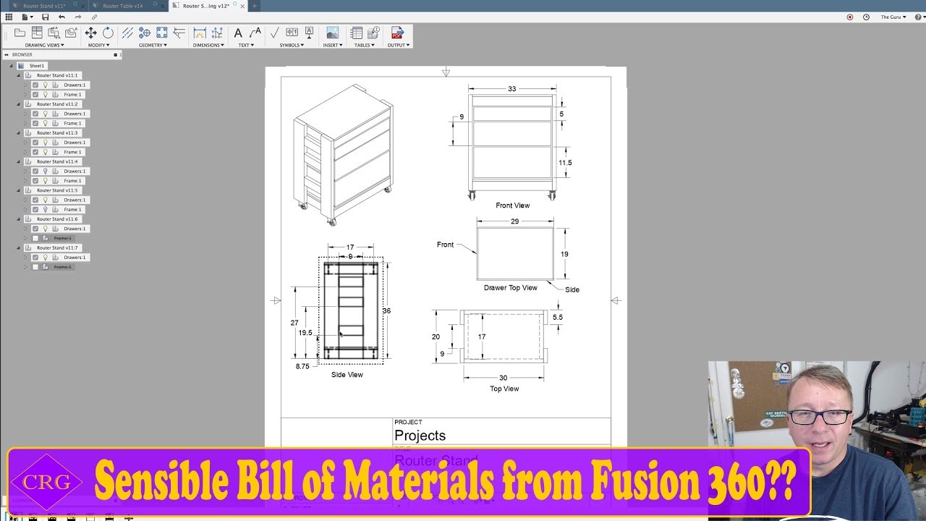The image size is (926, 521).
Task: Open the OUTPUT menu
Action: (399, 45)
